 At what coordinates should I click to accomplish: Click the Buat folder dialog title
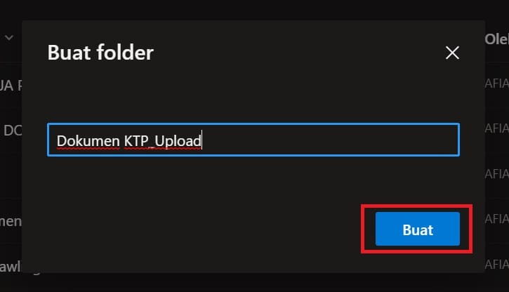pyautogui.click(x=100, y=52)
